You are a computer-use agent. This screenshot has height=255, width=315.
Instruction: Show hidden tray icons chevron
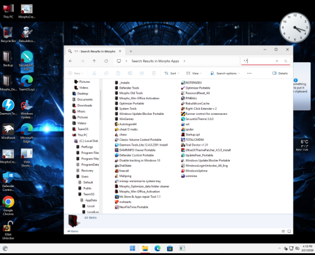point(279,248)
